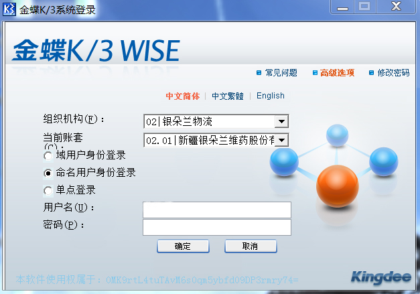Screen dimensions: 420x294
Task: Click the 密码 password input field
Action: (x=217, y=227)
